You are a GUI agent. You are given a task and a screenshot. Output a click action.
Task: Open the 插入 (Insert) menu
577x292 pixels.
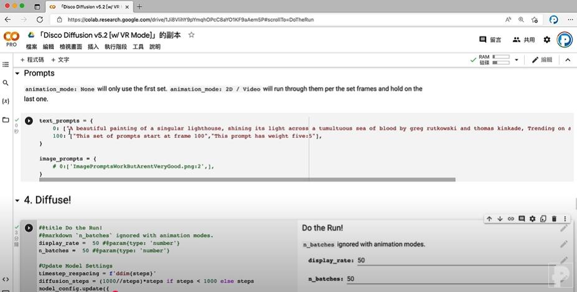93,47
